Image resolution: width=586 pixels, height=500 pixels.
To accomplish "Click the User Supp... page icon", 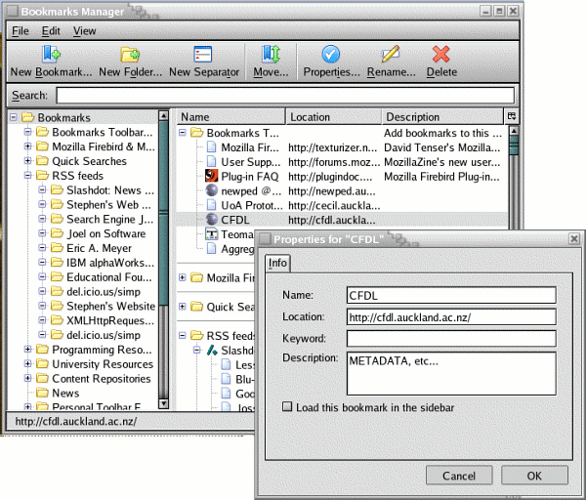I will (x=212, y=161).
